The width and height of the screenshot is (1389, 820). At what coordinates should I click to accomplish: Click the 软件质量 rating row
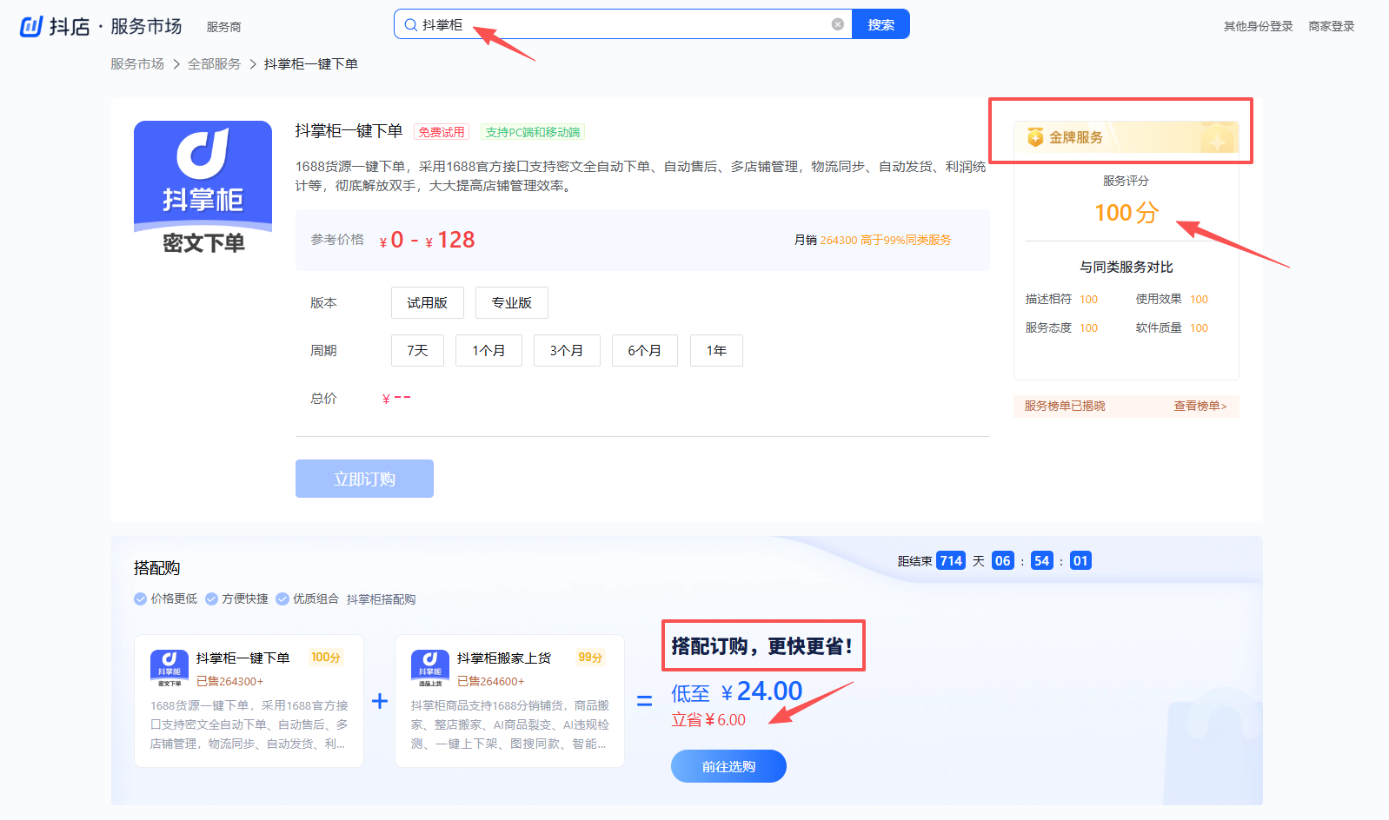click(x=1172, y=327)
